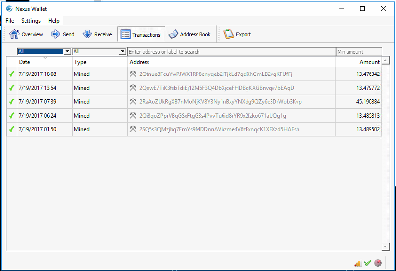
Task: Sort by the Type column header
Action: pos(100,62)
